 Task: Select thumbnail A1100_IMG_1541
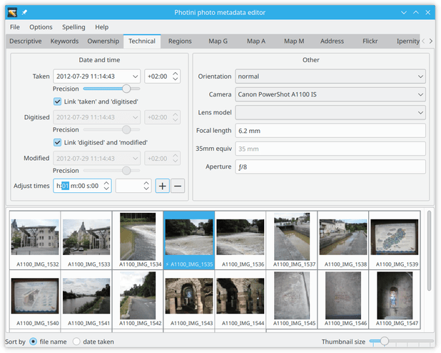click(x=86, y=299)
